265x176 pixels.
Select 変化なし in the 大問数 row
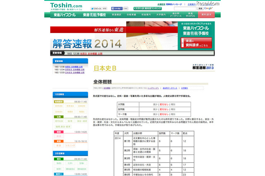(x=164, y=105)
